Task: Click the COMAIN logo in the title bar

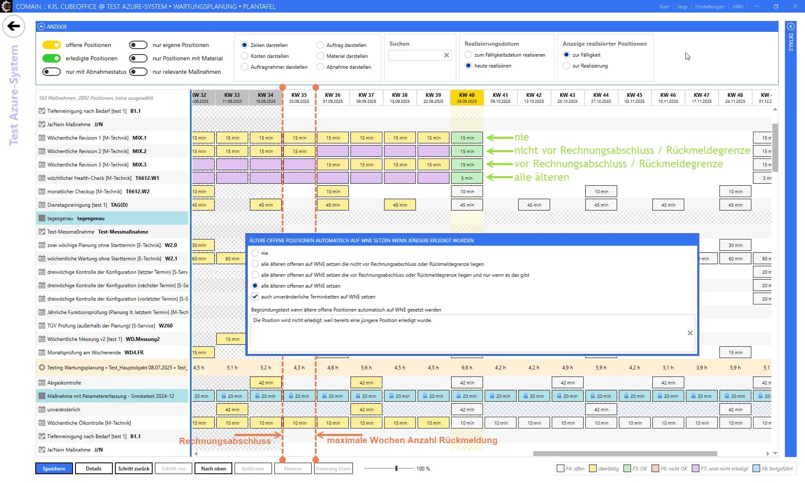Action: [x=7, y=6]
